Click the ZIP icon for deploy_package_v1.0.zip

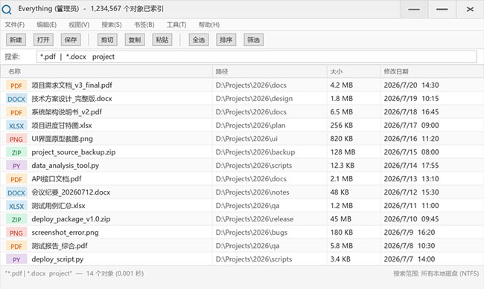point(16,219)
